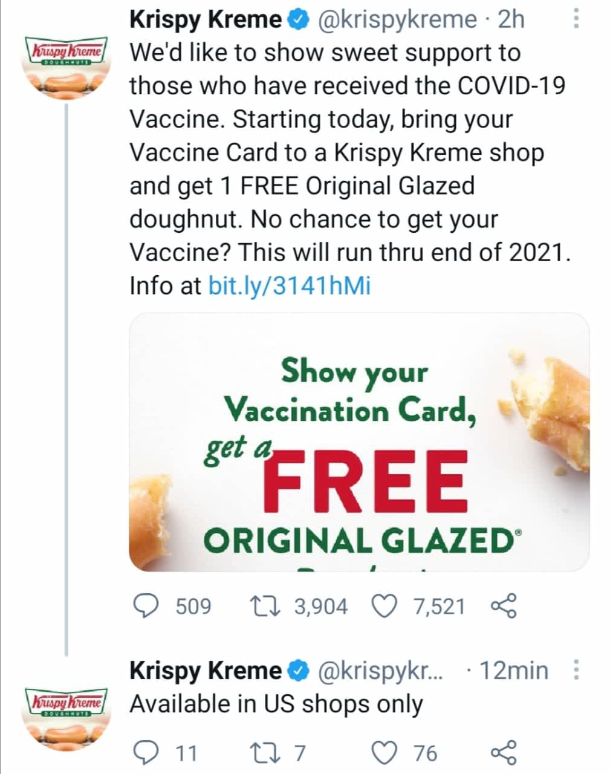Open more options for the 12min tweet
610x774 pixels.
(576, 671)
